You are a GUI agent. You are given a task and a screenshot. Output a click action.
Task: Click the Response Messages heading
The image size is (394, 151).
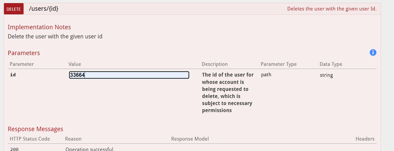tap(35, 129)
